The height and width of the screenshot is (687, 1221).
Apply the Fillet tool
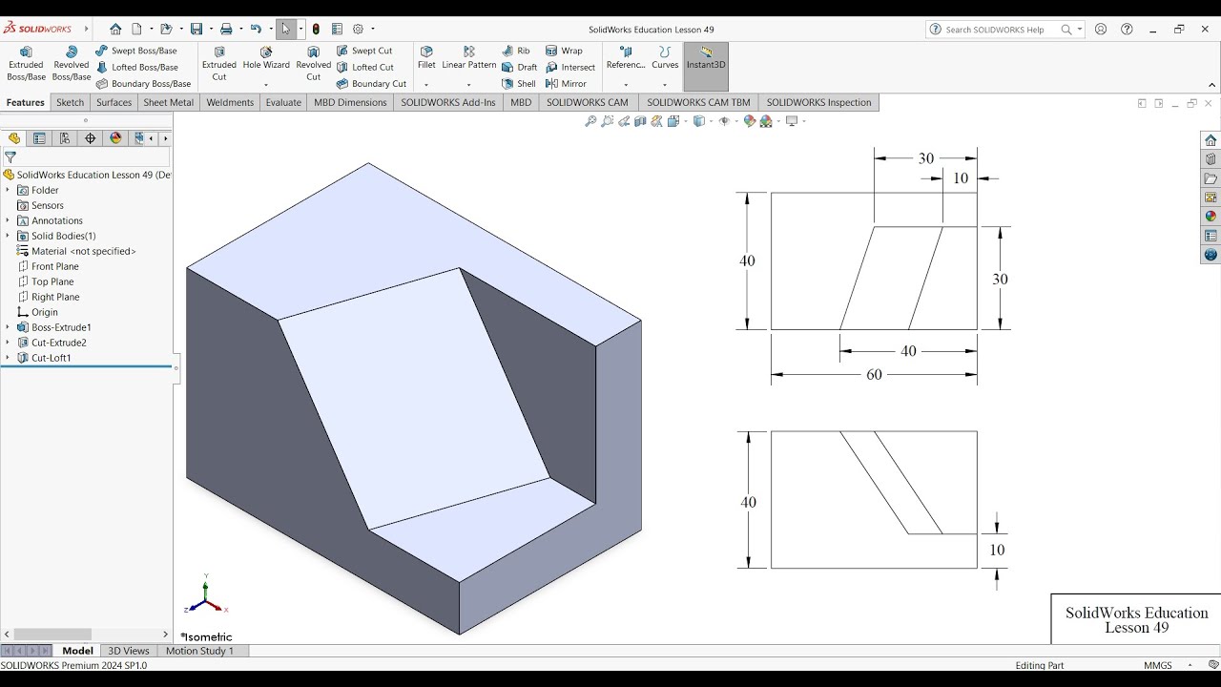point(426,58)
